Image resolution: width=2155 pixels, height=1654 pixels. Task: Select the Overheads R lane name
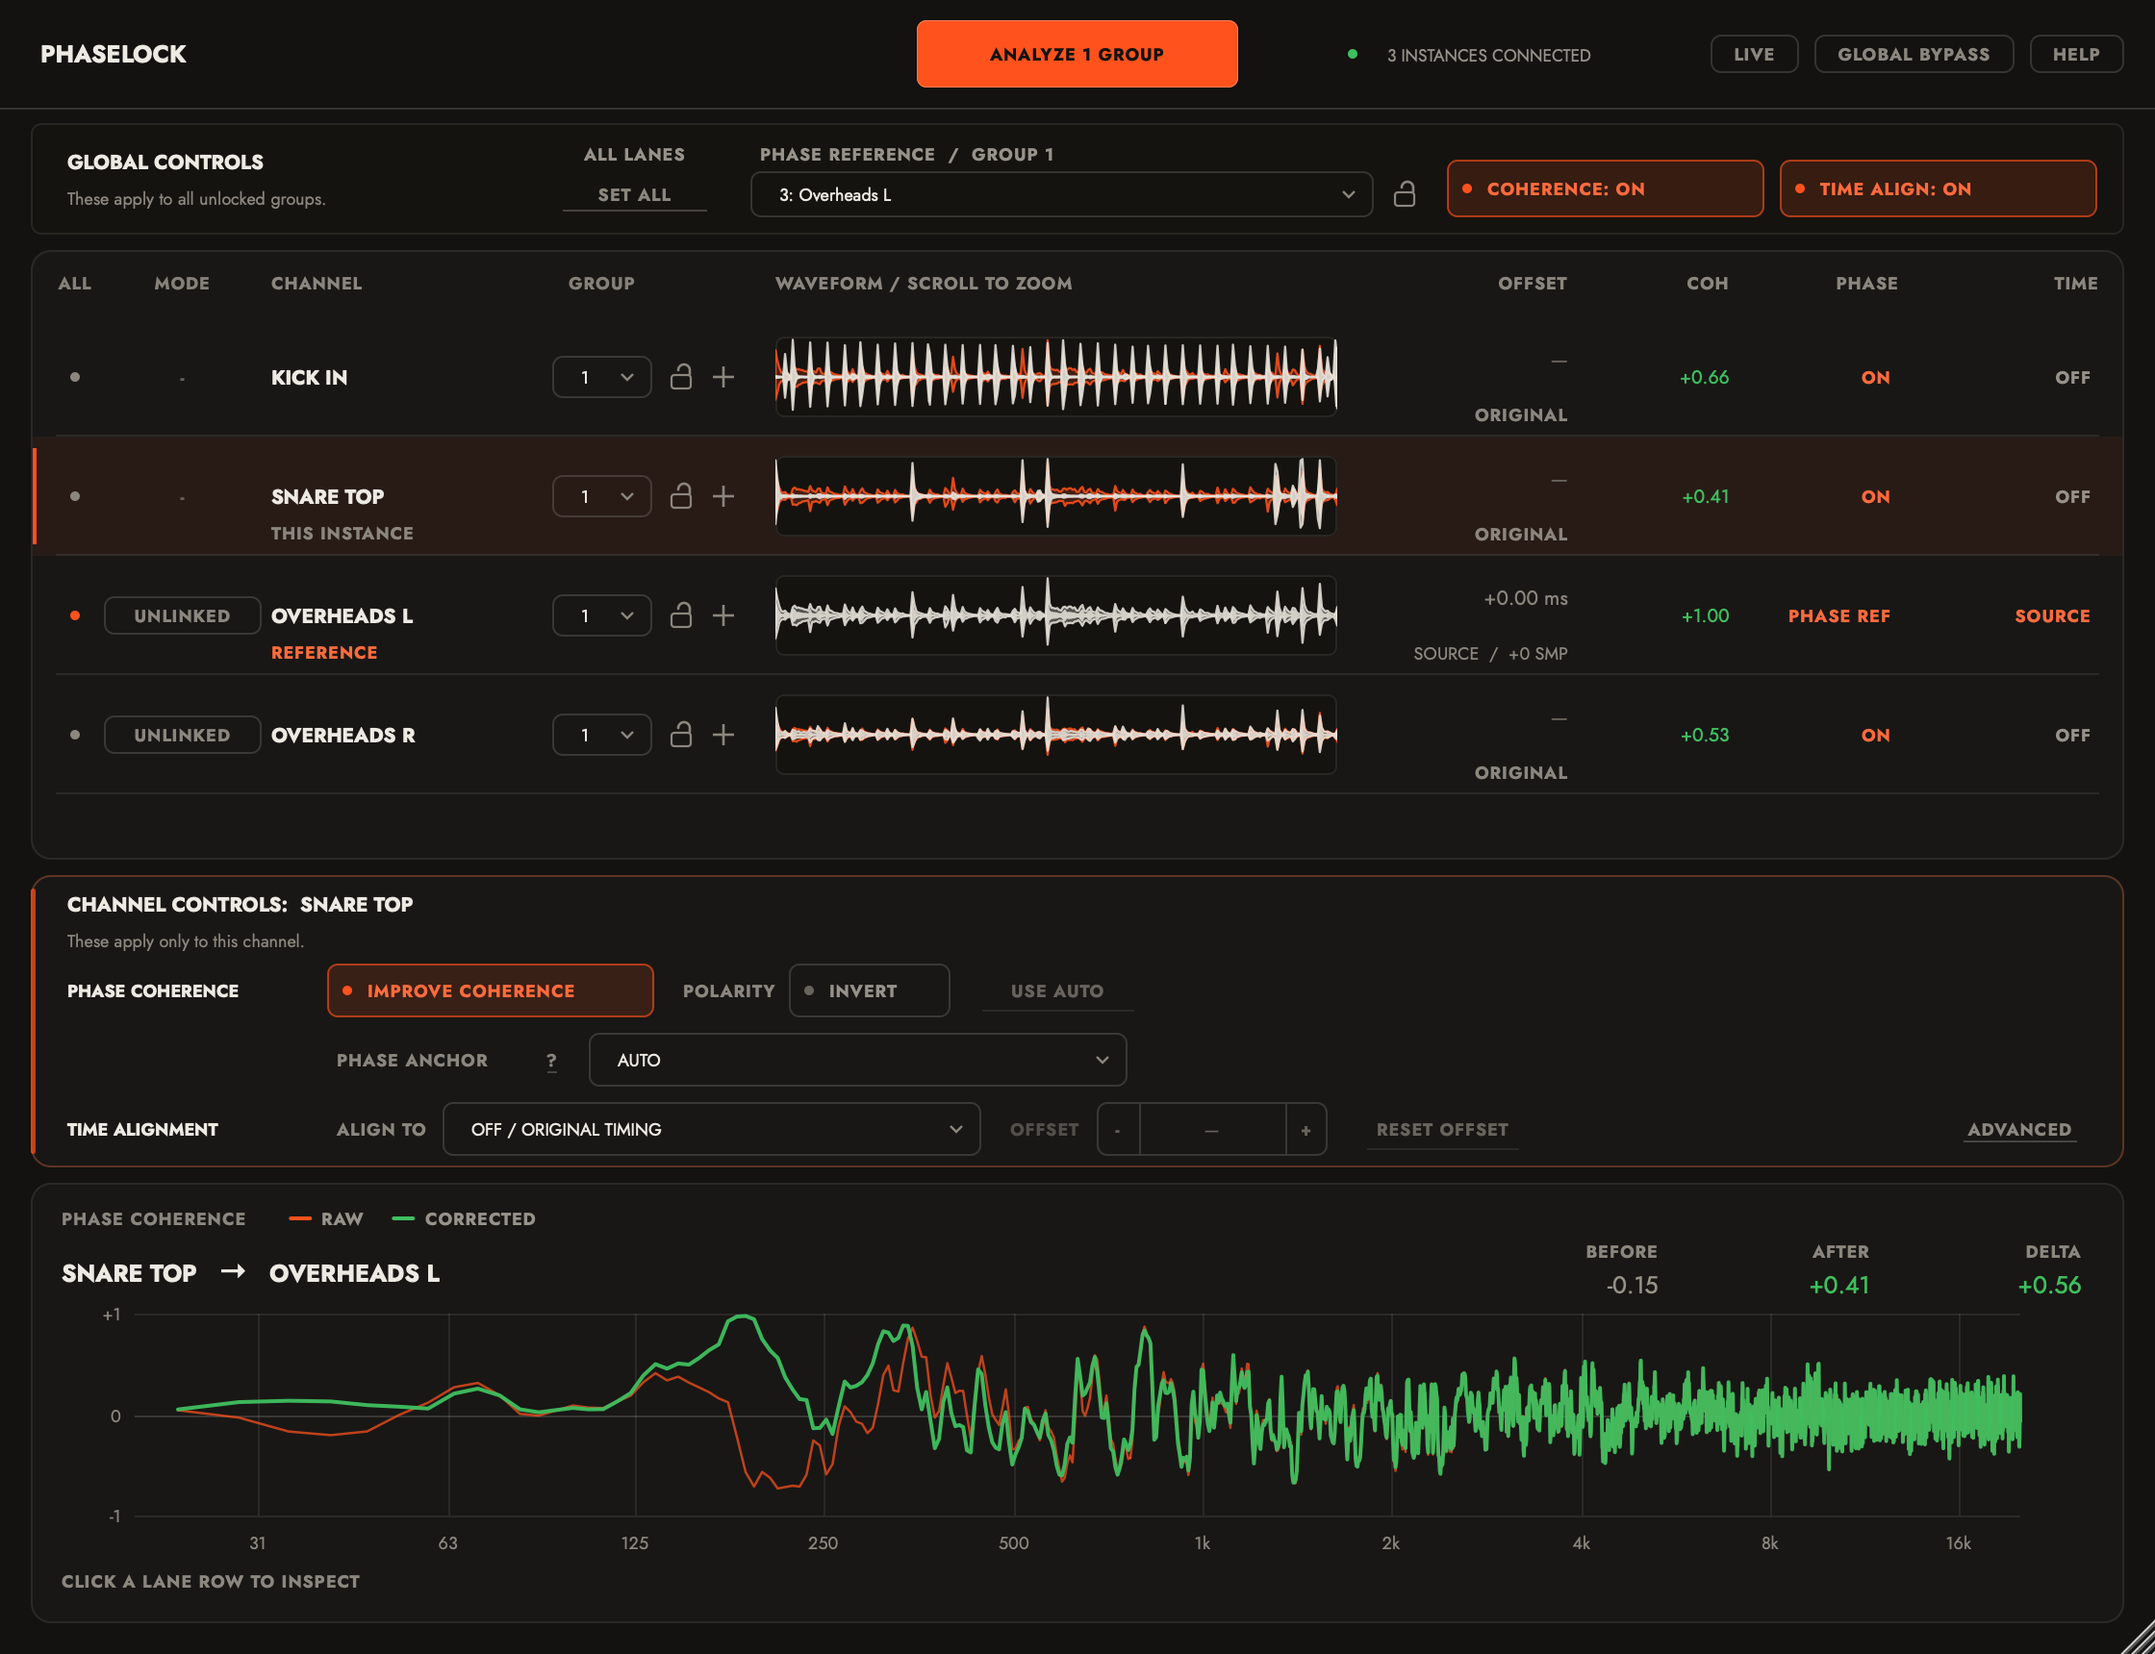(x=342, y=735)
